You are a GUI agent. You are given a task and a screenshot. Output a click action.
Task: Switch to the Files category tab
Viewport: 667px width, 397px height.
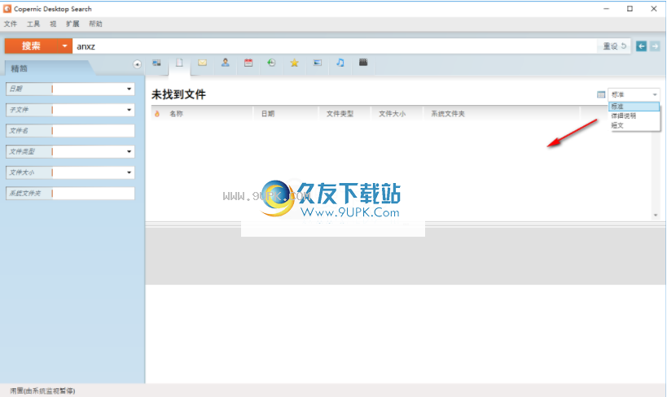(x=179, y=63)
